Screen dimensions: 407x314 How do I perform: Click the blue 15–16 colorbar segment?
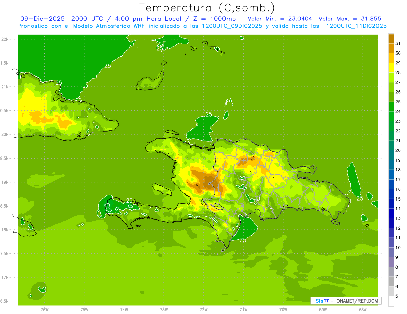point(391,194)
